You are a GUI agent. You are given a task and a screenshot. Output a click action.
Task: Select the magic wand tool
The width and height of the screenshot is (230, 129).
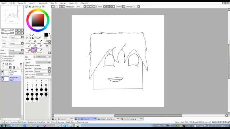tap(33, 35)
